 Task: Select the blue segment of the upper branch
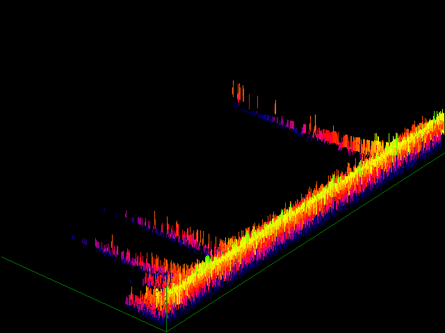pos(271,119)
